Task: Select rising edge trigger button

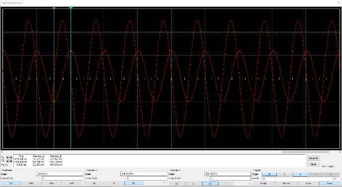Action: pyautogui.click(x=269, y=174)
